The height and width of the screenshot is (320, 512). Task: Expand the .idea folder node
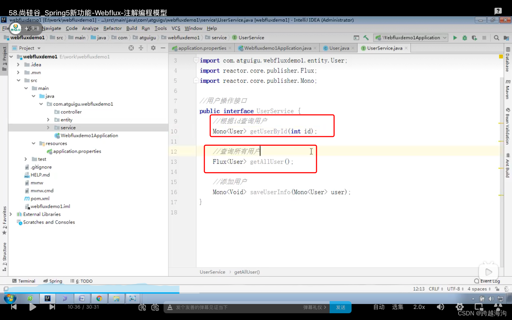point(18,64)
